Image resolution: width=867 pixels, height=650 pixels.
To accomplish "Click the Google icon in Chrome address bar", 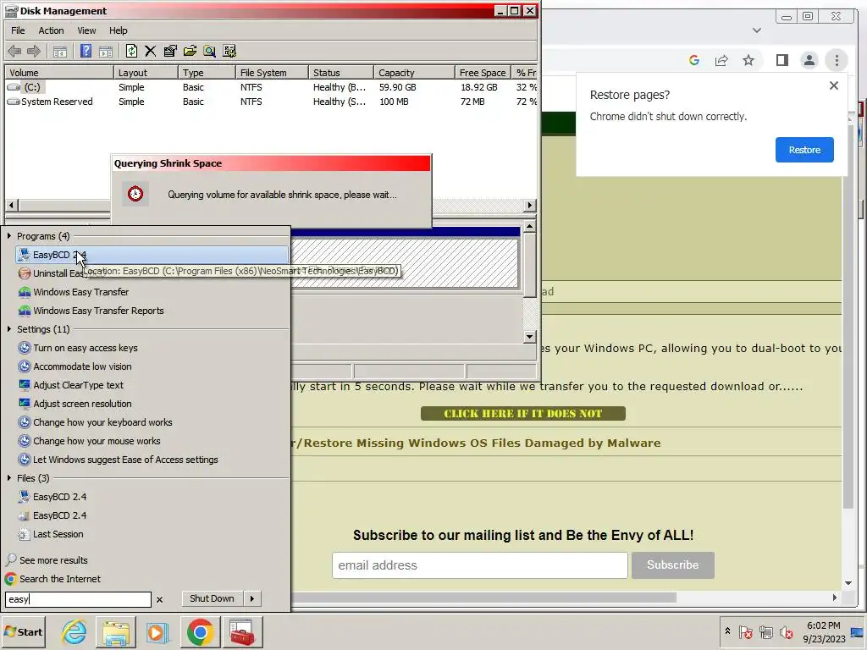I will (x=694, y=60).
